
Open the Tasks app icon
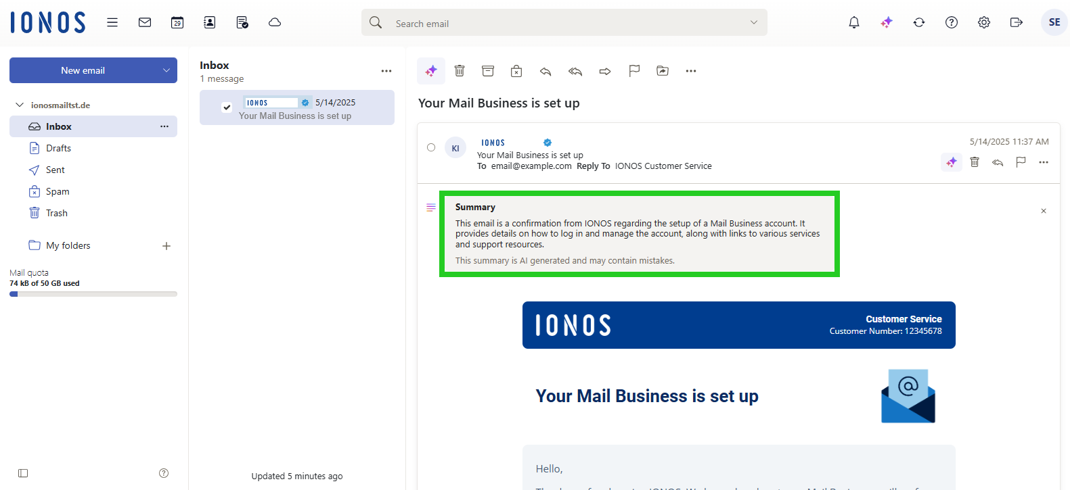coord(242,22)
